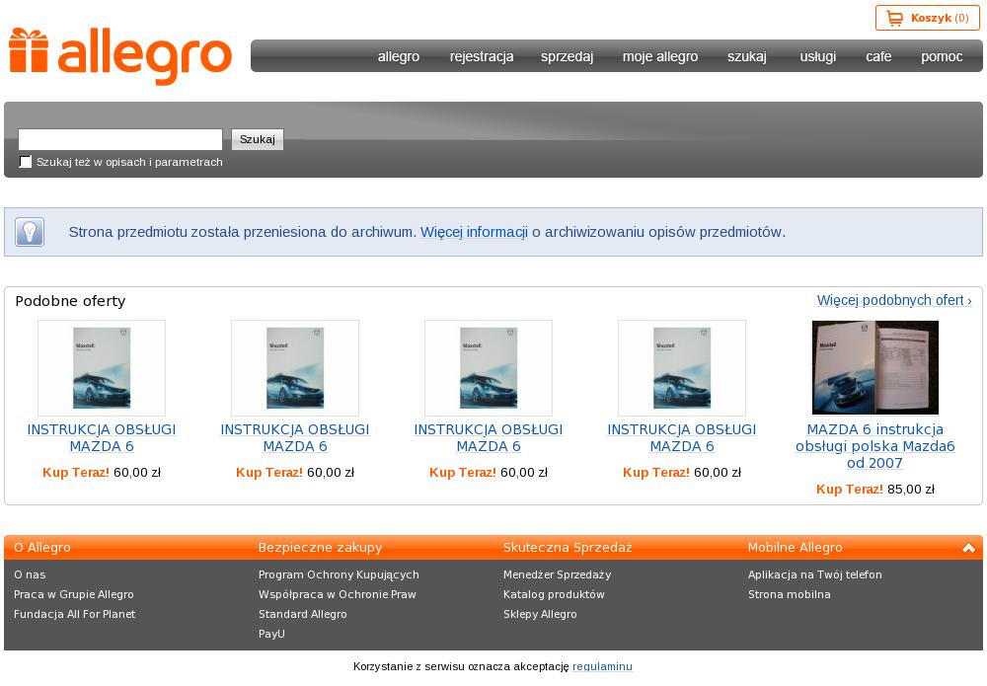The width and height of the screenshot is (987, 686).
Task: Open the 'MAZDA 6 instrukcja obsługi polska' offer
Action: pyautogui.click(x=874, y=446)
